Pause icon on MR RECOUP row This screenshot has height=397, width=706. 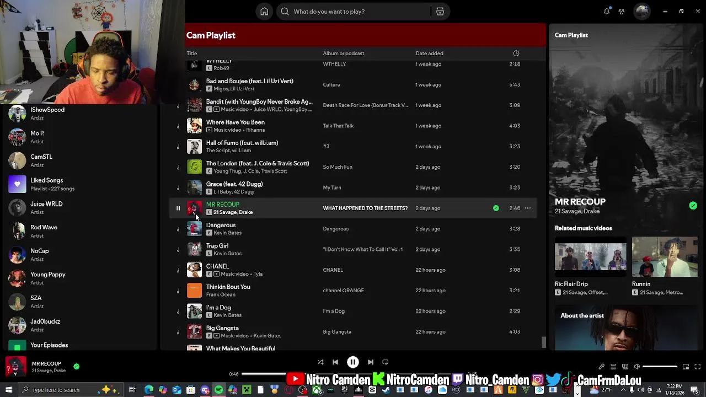click(178, 208)
